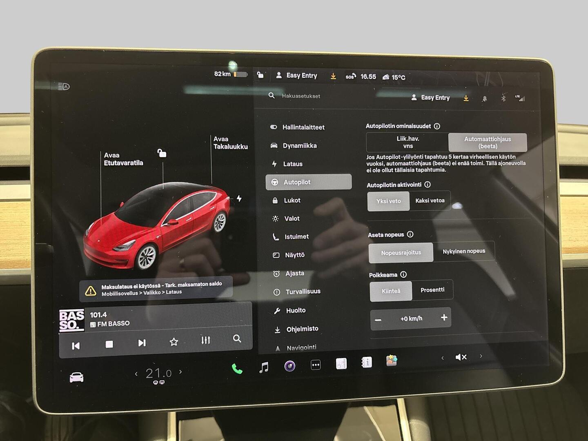Tap the yellow software update arrow icon
Image resolution: width=588 pixels, height=441 pixels.
point(465,98)
